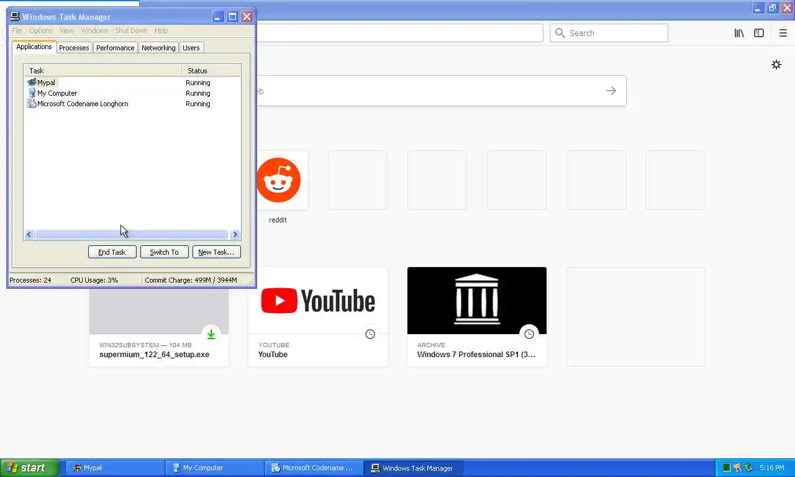Restore down the browser window

point(773,8)
